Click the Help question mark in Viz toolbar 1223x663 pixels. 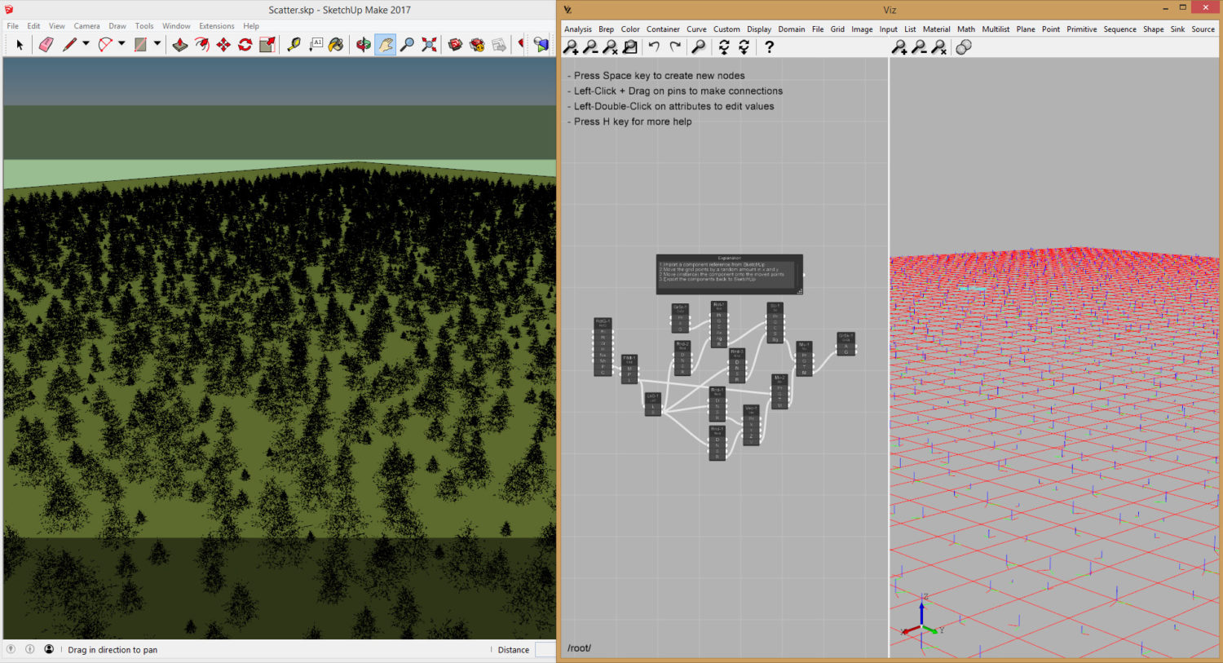pyautogui.click(x=770, y=46)
